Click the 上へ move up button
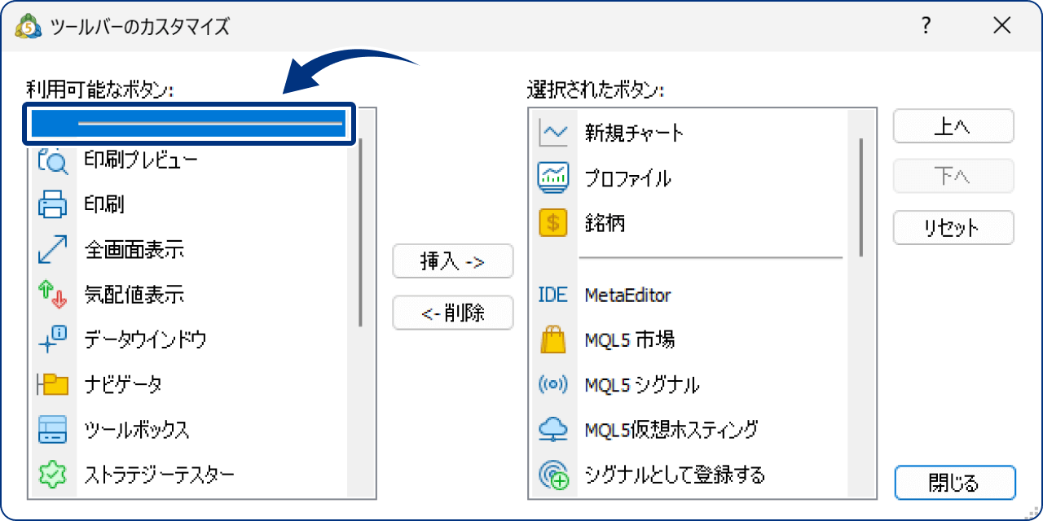 click(953, 126)
